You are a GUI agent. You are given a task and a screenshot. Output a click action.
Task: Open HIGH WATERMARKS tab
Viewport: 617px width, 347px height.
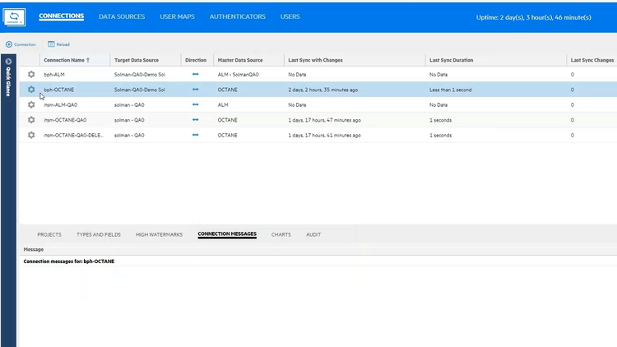159,234
